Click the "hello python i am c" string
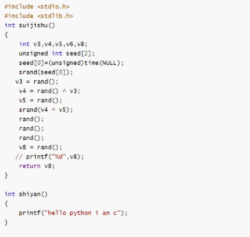The image size is (250, 237). (83, 213)
